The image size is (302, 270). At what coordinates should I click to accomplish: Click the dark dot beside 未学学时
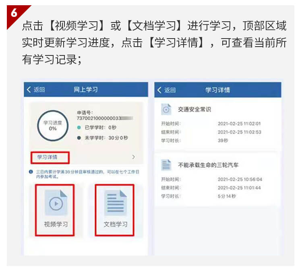[x=79, y=138]
